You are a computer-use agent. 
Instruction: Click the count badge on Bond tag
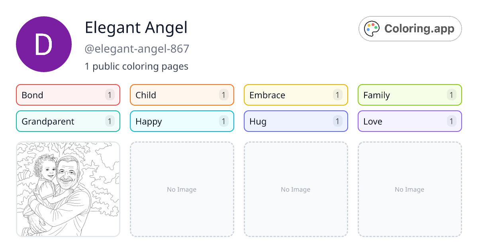click(110, 95)
